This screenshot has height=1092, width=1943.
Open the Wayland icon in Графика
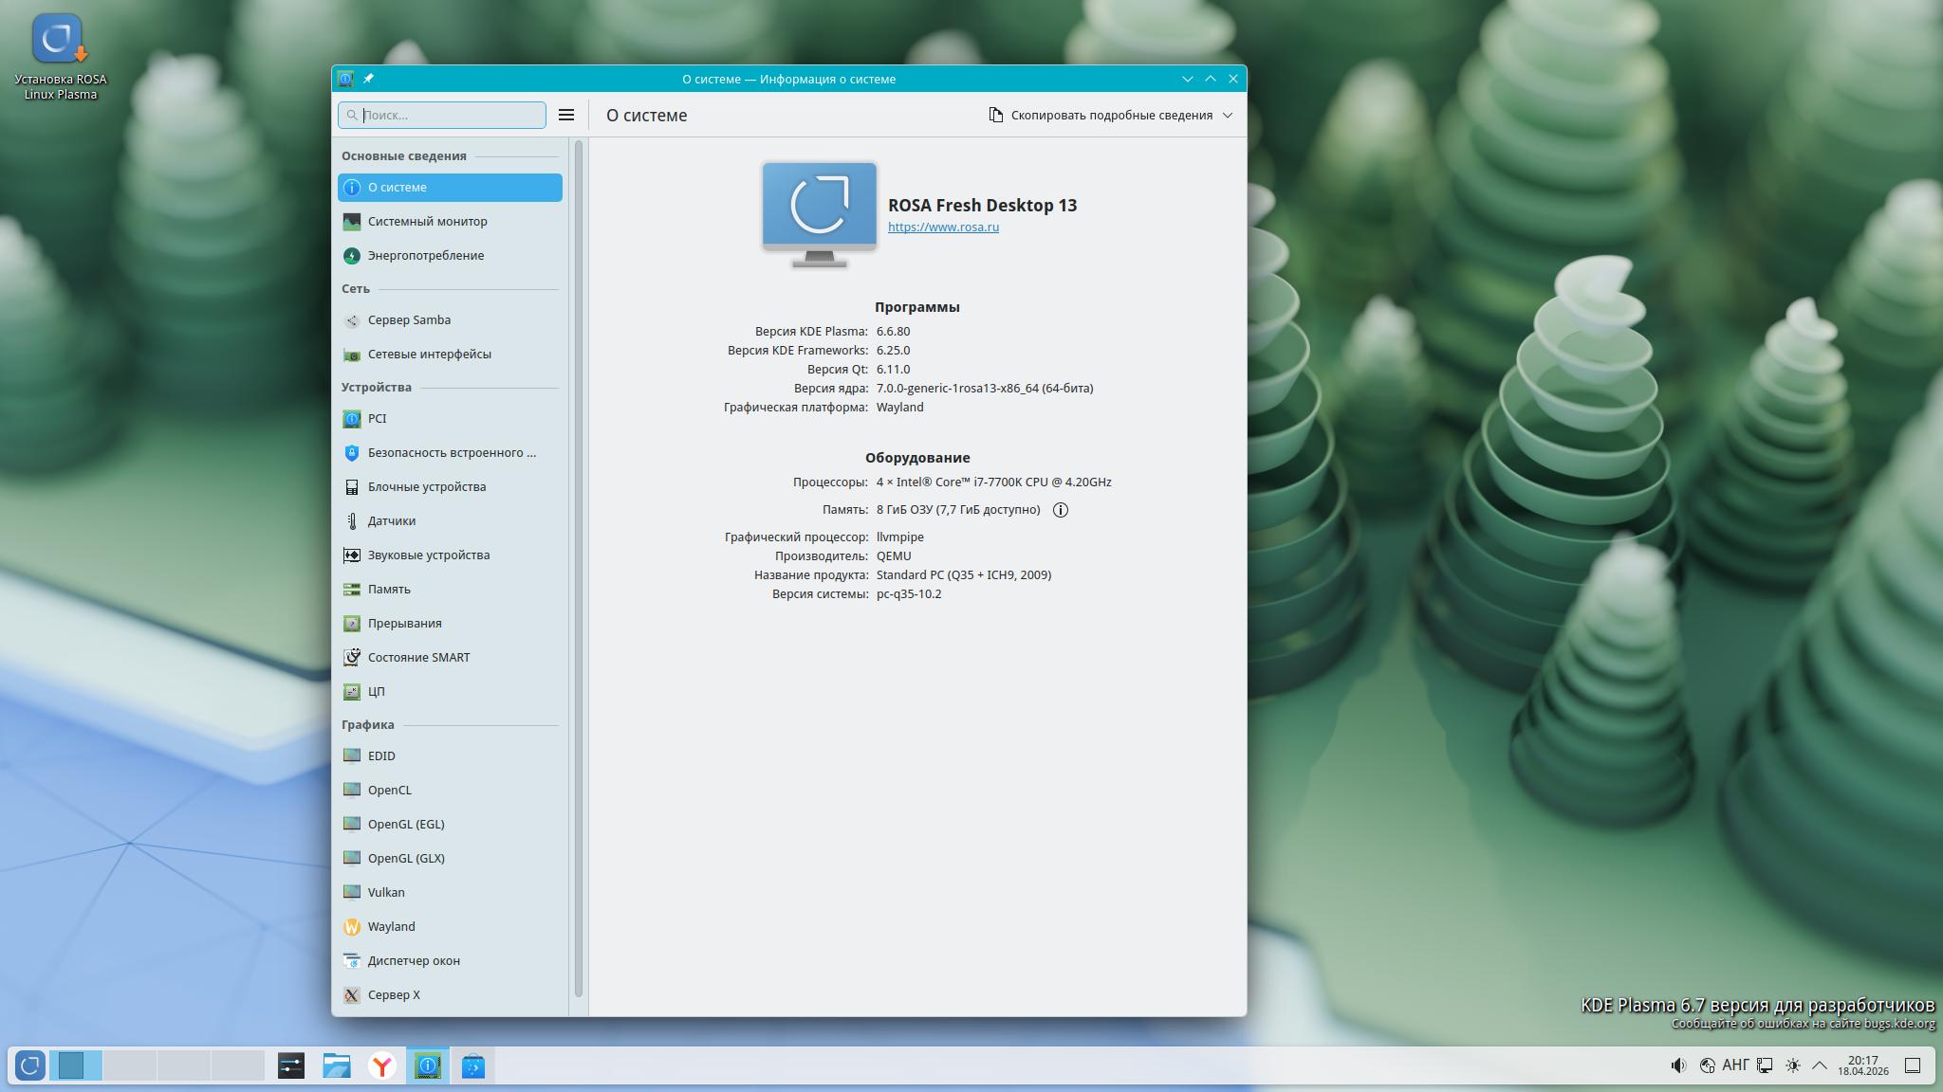352,926
